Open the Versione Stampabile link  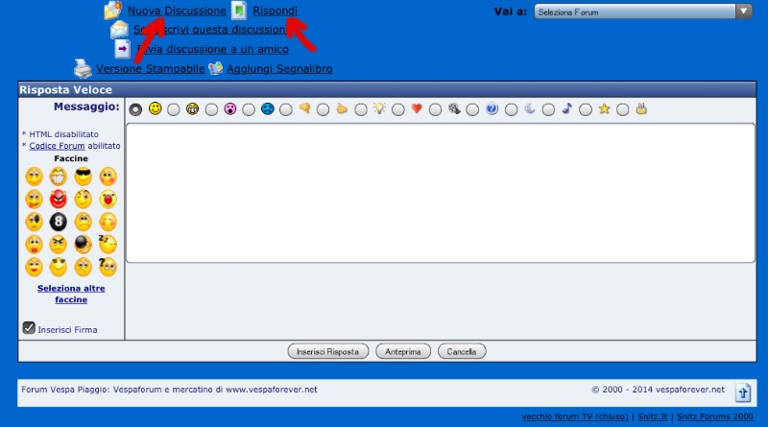pyautogui.click(x=151, y=68)
